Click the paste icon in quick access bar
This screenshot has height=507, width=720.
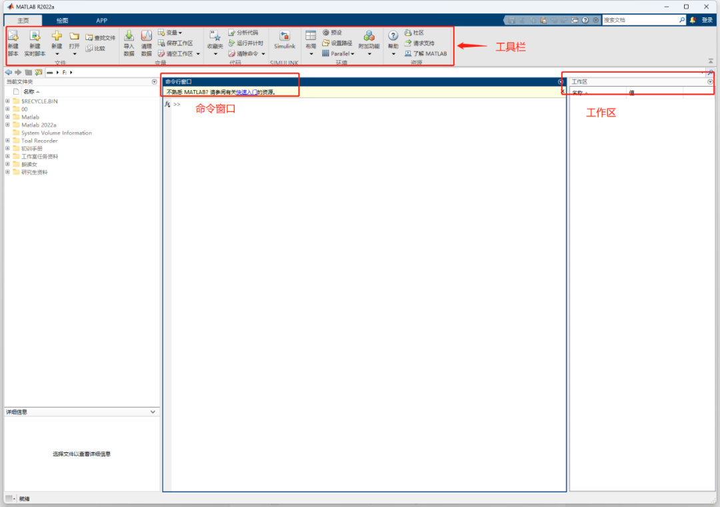point(543,20)
